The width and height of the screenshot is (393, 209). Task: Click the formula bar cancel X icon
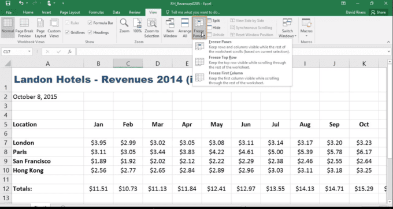pos(47,52)
